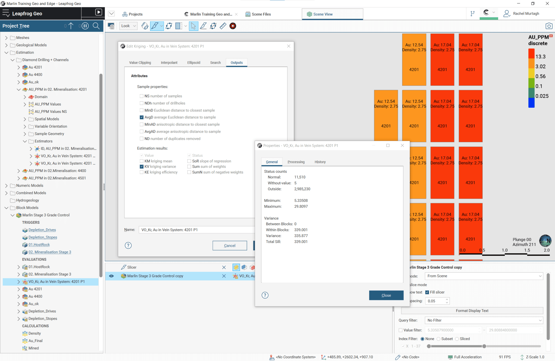Viewport: 555px width, 361px height.
Task: Click the branch icon near user name
Action: 473,14
